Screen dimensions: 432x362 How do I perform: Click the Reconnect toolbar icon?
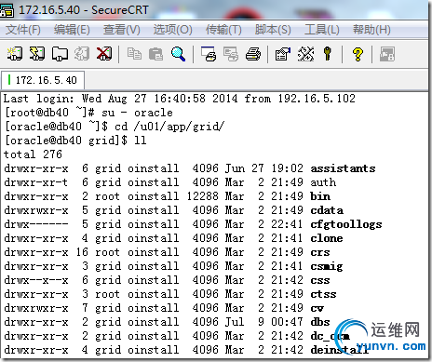pos(82,54)
